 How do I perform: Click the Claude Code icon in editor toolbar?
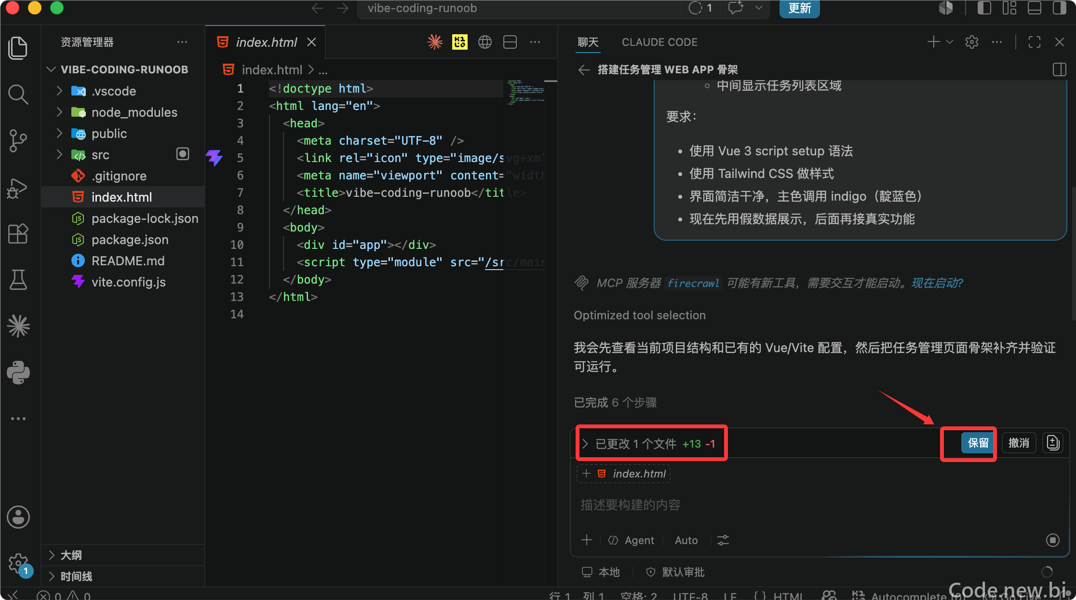435,42
